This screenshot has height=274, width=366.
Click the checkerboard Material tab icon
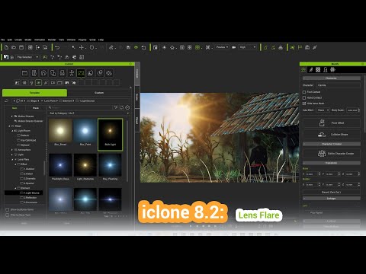coord(318,70)
